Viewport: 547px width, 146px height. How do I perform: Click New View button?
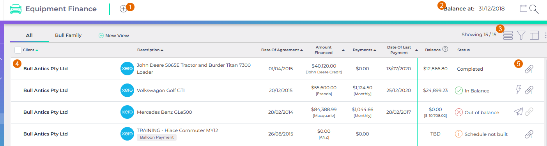pyautogui.click(x=113, y=35)
